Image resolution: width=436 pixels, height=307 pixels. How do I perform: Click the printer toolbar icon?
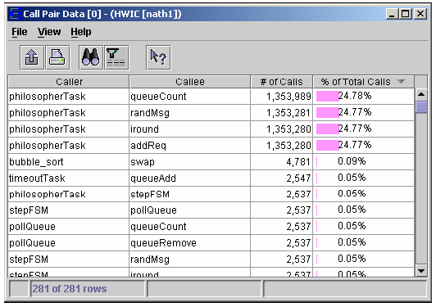coord(57,57)
